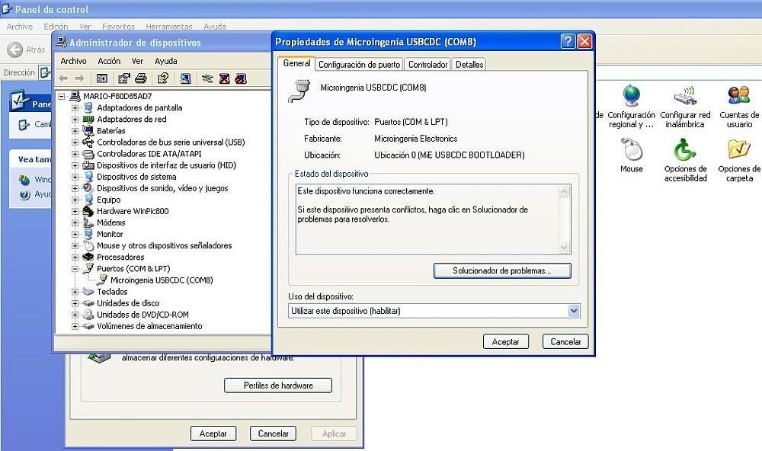Switch to the Detalles tab

point(469,65)
